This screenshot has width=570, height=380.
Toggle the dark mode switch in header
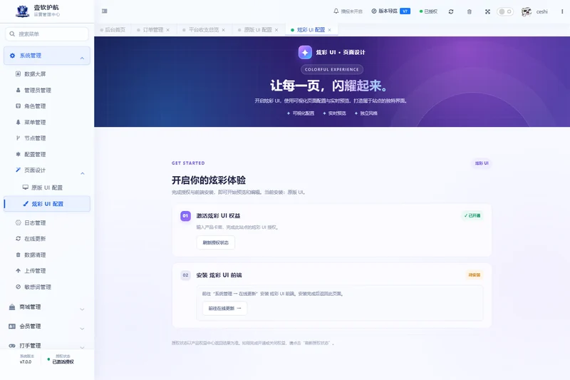(x=504, y=11)
